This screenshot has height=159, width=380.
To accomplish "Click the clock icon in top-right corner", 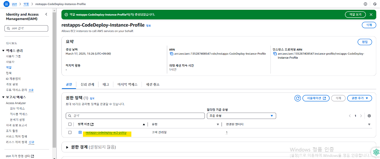I will point(375,4).
